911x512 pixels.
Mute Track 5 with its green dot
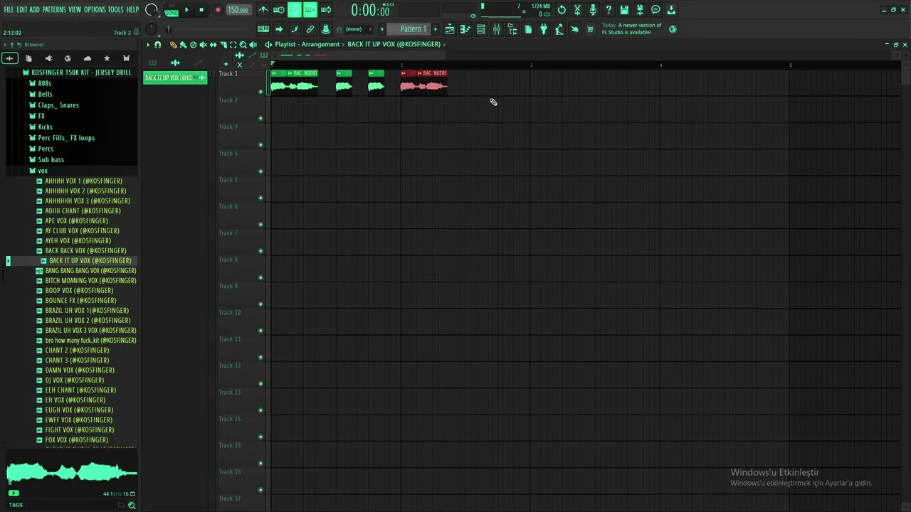(x=260, y=198)
